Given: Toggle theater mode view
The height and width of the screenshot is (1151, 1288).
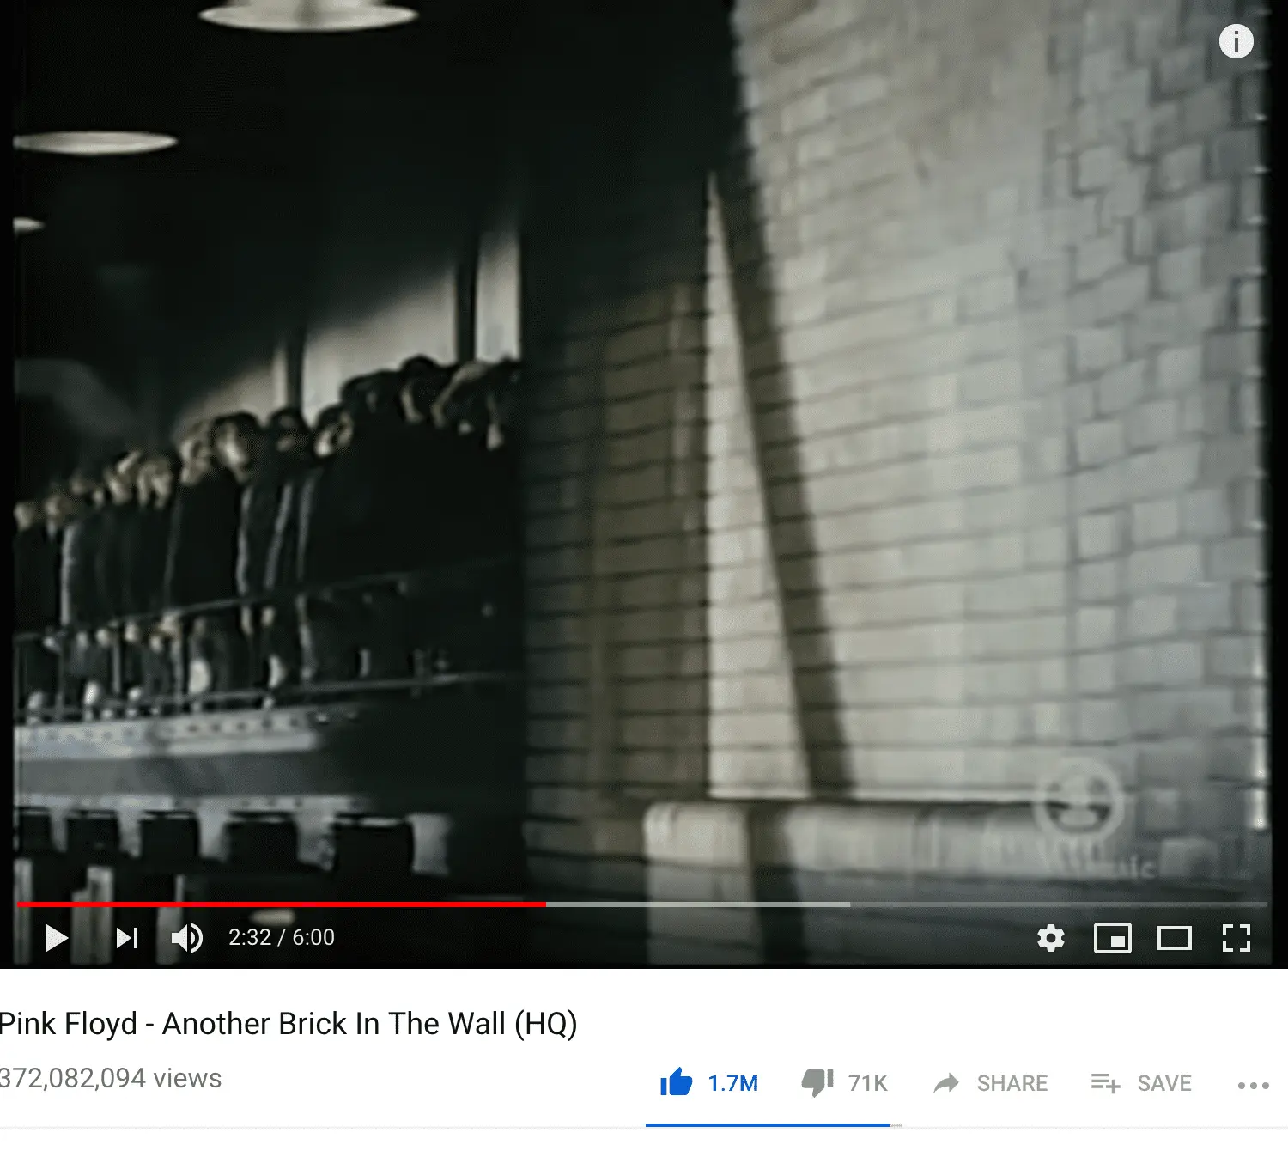Looking at the screenshot, I should pyautogui.click(x=1174, y=938).
